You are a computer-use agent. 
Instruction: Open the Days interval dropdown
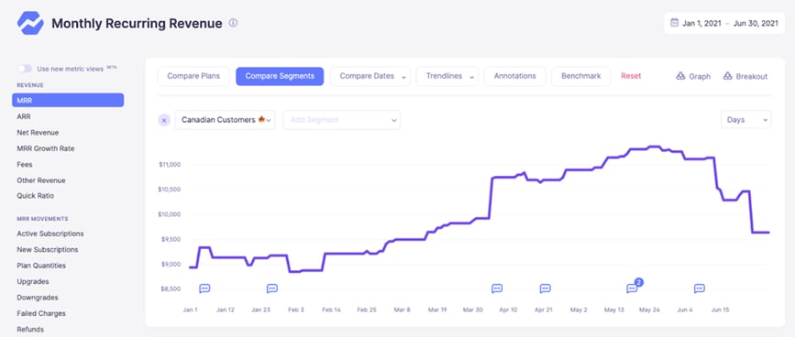[x=745, y=120]
